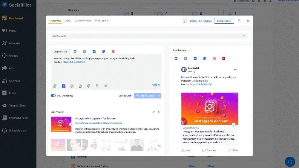Click inside the post text editor
Image resolution: width=299 pixels, height=168 pixels.
[x=106, y=73]
